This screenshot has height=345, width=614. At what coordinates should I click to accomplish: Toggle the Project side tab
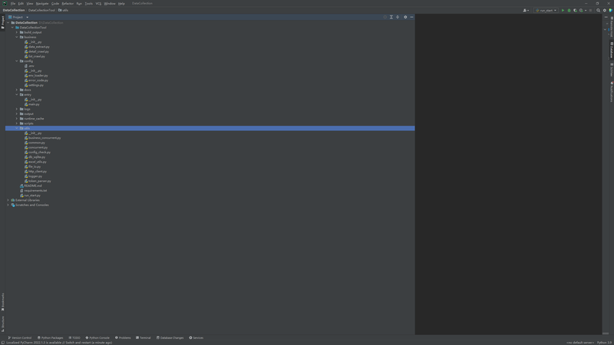click(x=2, y=22)
